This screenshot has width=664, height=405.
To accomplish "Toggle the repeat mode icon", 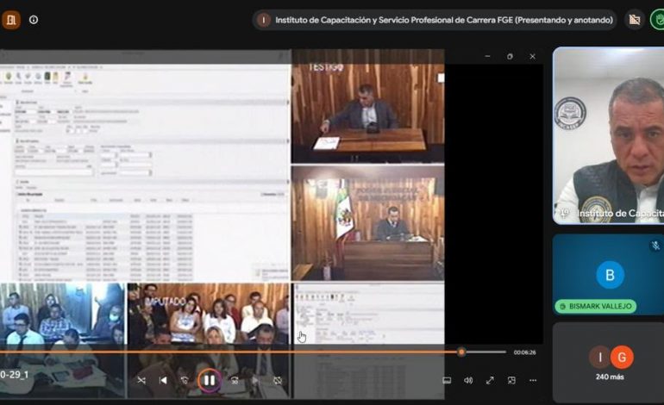I will pos(278,381).
